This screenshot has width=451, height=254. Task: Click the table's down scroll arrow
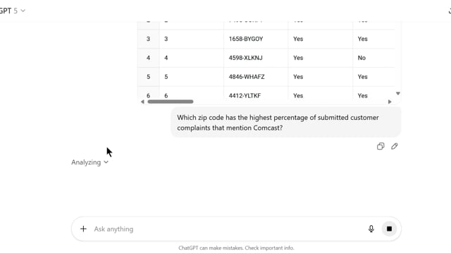[398, 94]
